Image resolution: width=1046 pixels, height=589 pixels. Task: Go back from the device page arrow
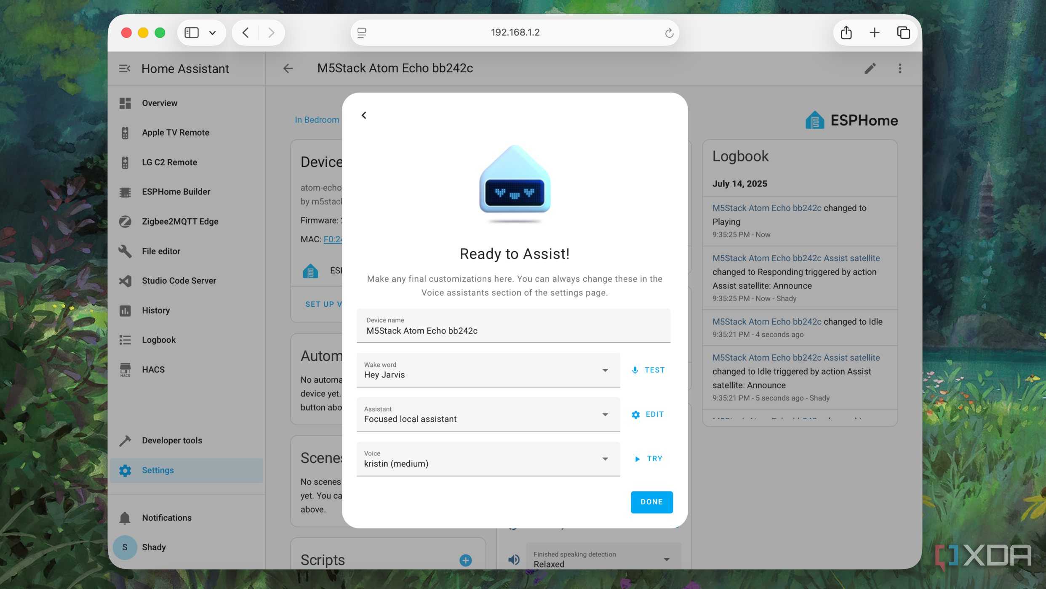[288, 69]
